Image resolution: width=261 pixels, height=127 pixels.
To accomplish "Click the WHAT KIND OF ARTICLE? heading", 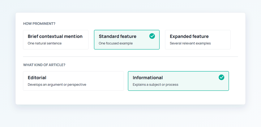I will 44,65.
